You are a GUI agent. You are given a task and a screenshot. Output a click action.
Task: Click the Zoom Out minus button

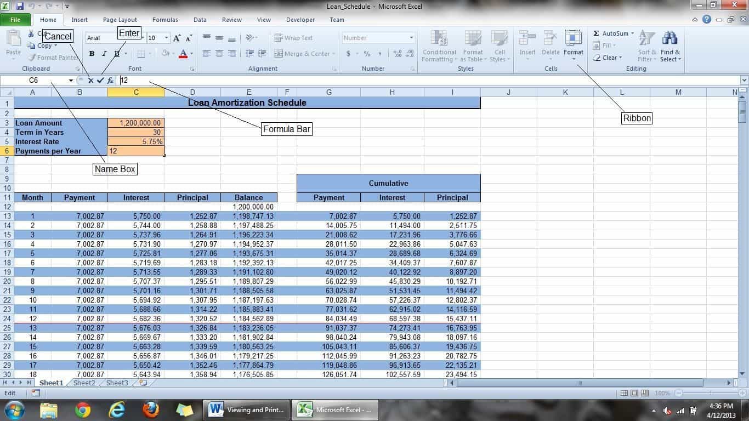coord(679,393)
